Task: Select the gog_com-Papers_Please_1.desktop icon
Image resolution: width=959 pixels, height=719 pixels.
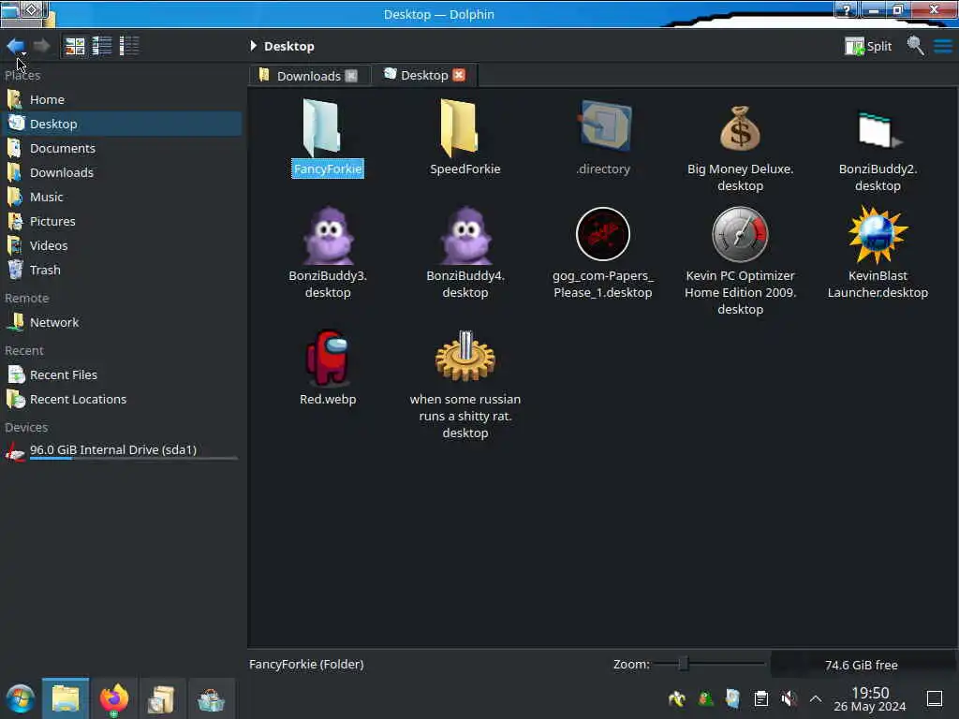Action: click(603, 234)
